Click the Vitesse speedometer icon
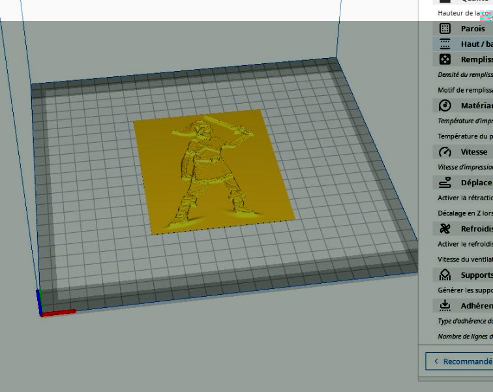 (x=445, y=152)
